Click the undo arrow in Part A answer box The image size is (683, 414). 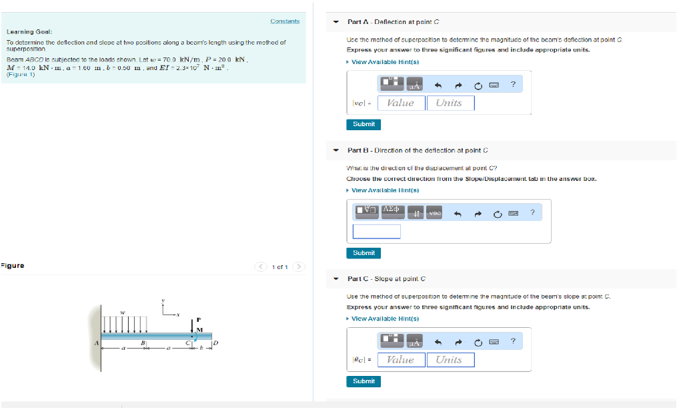tap(438, 84)
